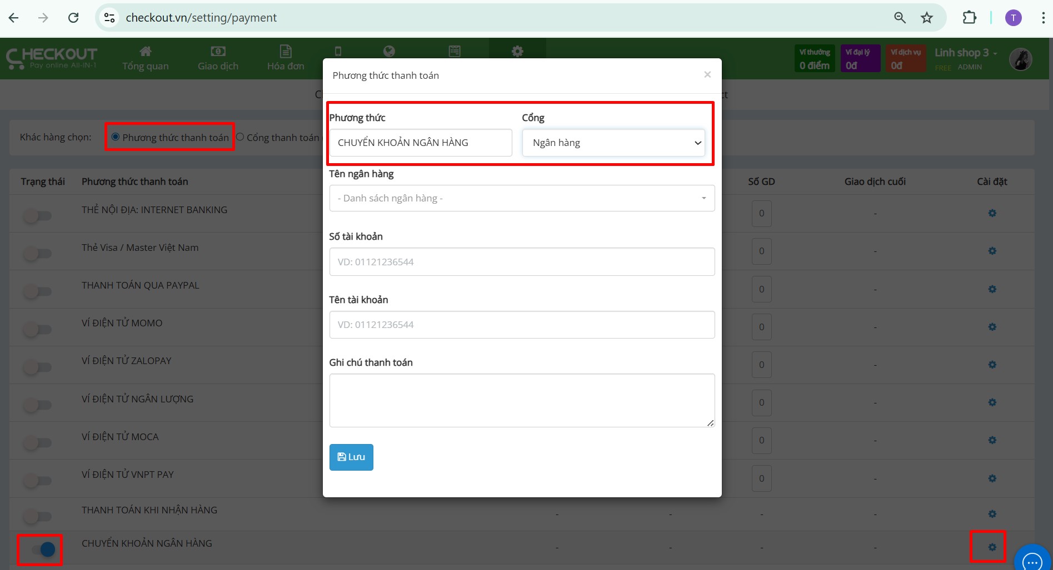Image resolution: width=1053 pixels, height=570 pixels.
Task: Click the Ghi chú thanh toán textarea
Action: click(x=522, y=400)
